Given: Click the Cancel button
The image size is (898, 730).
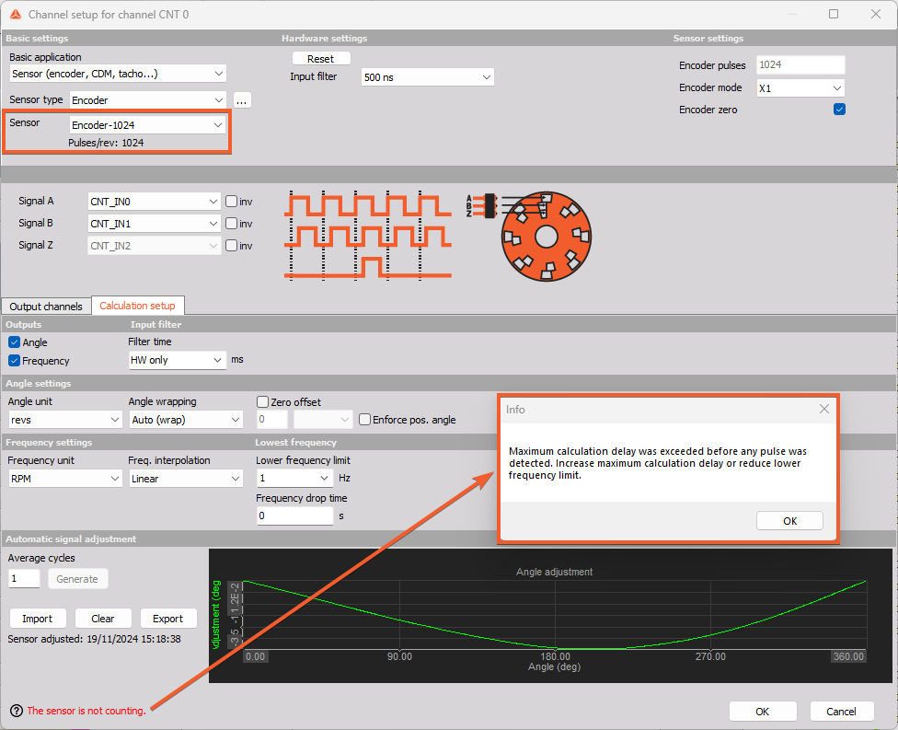Looking at the screenshot, I should (841, 711).
